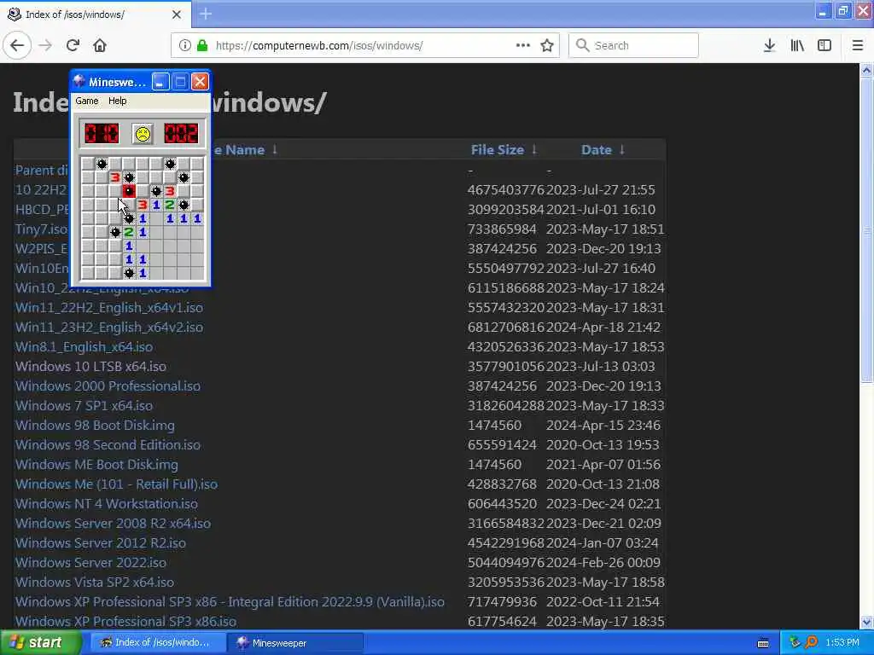
Task: Open the Help menu in Minesweeper
Action: (117, 101)
